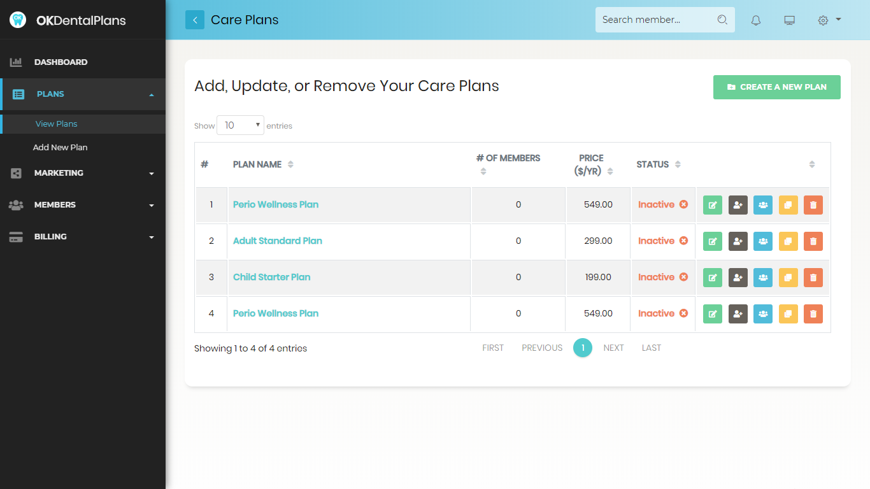Open the Child Starter Plan link
Screen dimensions: 870x489
pos(272,277)
